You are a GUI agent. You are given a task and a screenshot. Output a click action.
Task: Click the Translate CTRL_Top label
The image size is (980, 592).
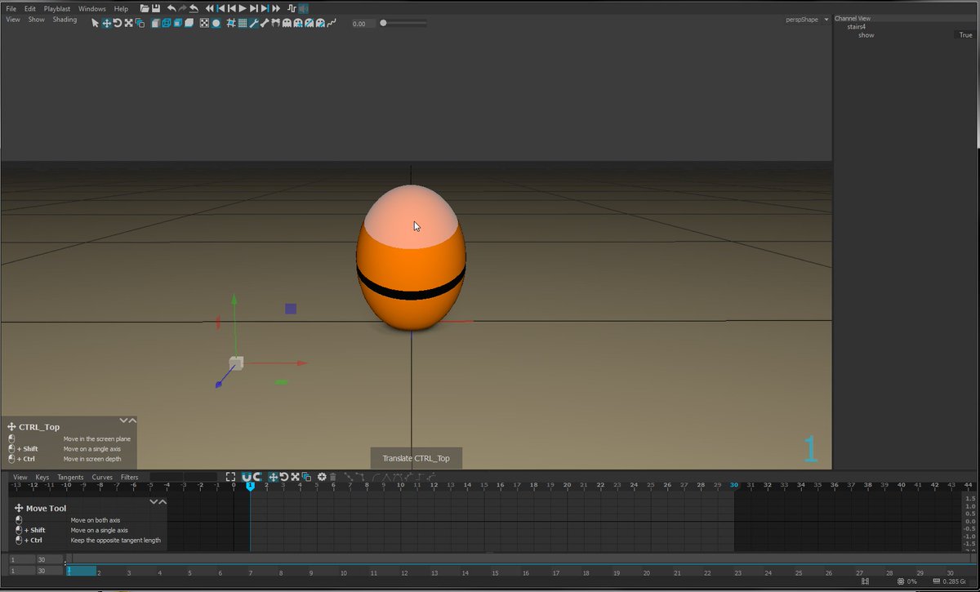click(x=416, y=458)
